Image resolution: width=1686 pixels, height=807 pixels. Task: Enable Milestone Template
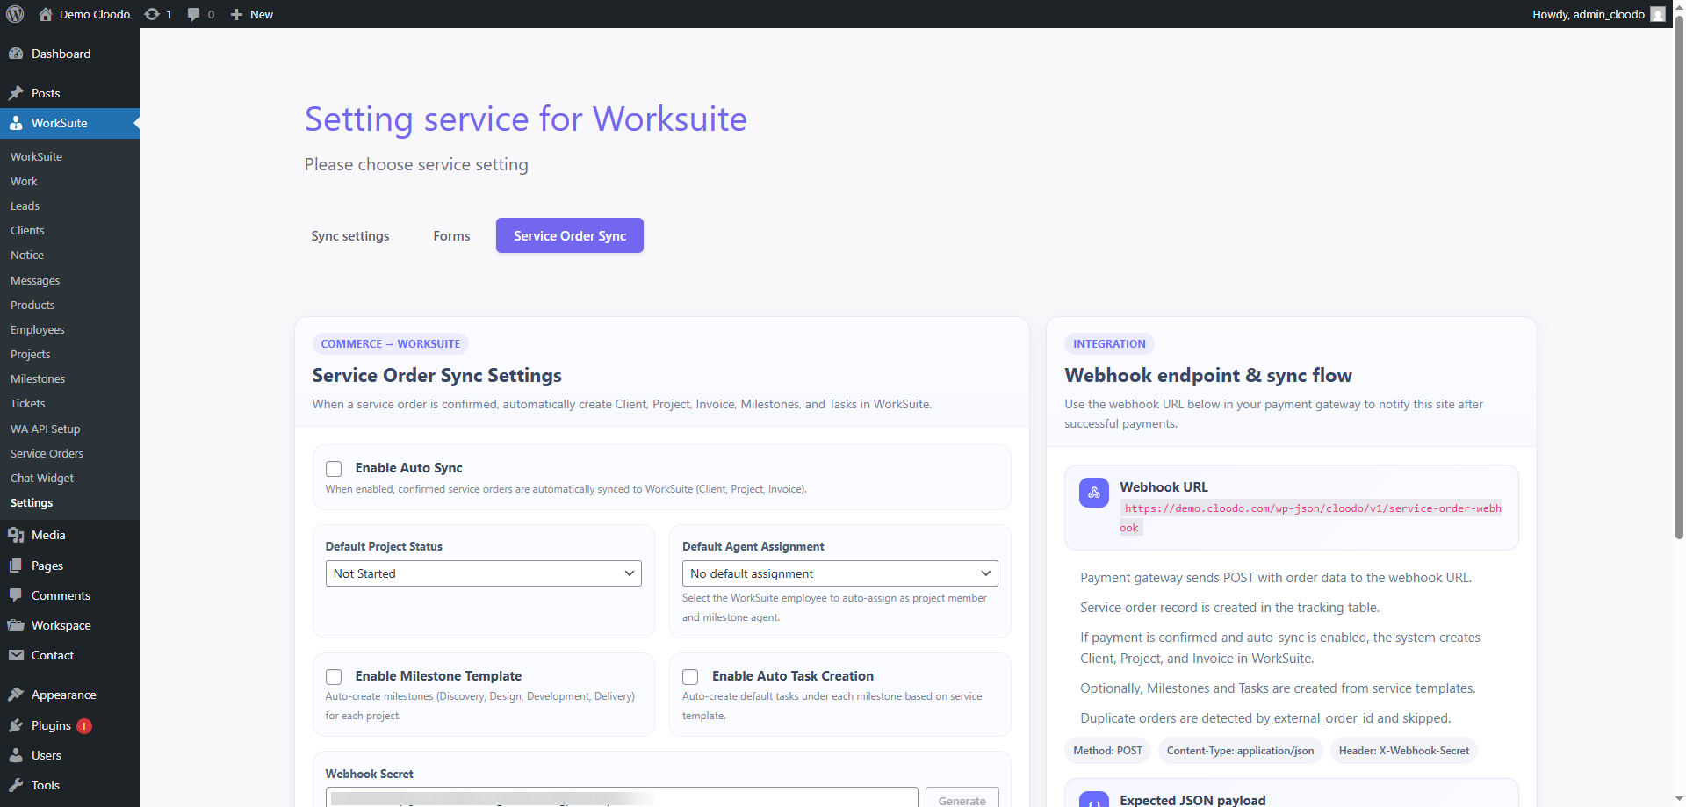click(x=334, y=677)
